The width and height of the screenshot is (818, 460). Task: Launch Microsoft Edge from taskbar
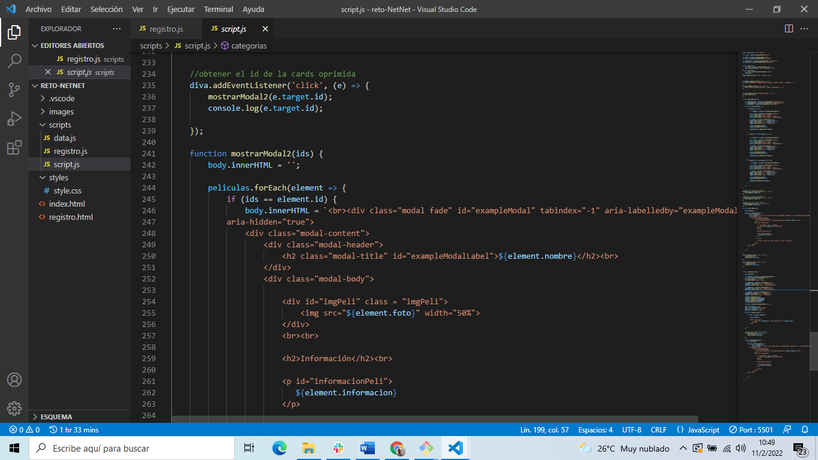(x=280, y=448)
